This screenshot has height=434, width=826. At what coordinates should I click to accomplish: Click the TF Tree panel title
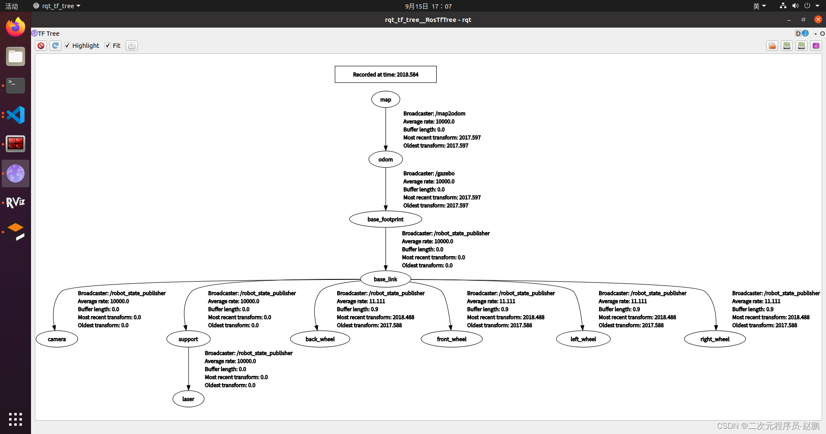tap(49, 34)
